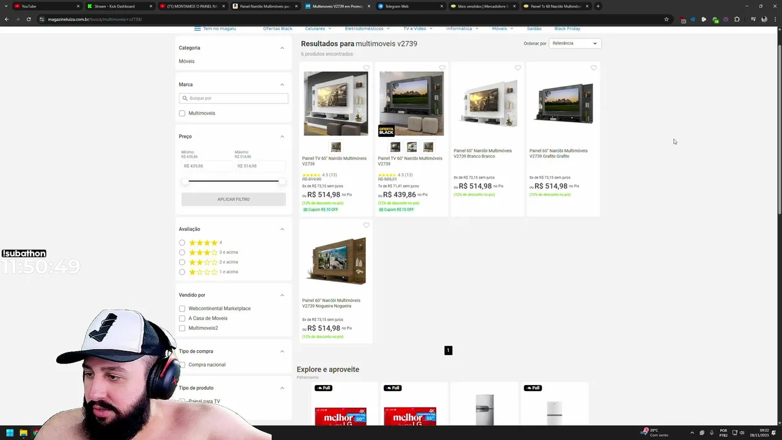Click the search magnifier icon in the Marca field
Viewport: 782px width, 440px height.
pyautogui.click(x=185, y=98)
